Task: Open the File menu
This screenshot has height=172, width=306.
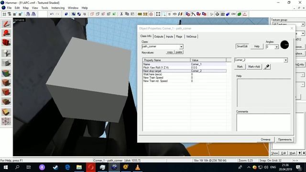Action: pos(9,8)
